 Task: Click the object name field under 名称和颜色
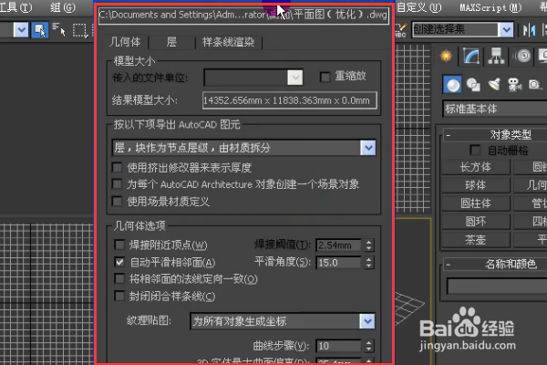click(x=497, y=287)
